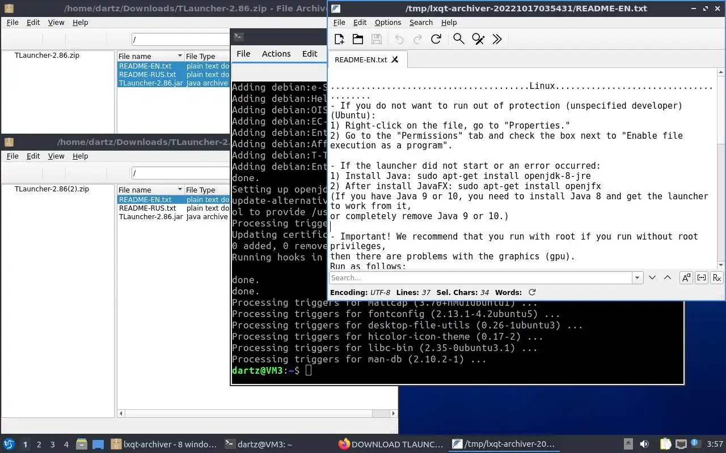Select TLauncher-2.86(2).zip in the lower archiver tree
Screen dimensions: 726x453
tap(52, 189)
